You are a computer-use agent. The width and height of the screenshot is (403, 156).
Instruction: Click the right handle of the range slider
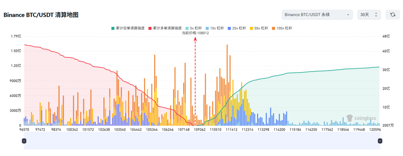pyautogui.click(x=380, y=141)
